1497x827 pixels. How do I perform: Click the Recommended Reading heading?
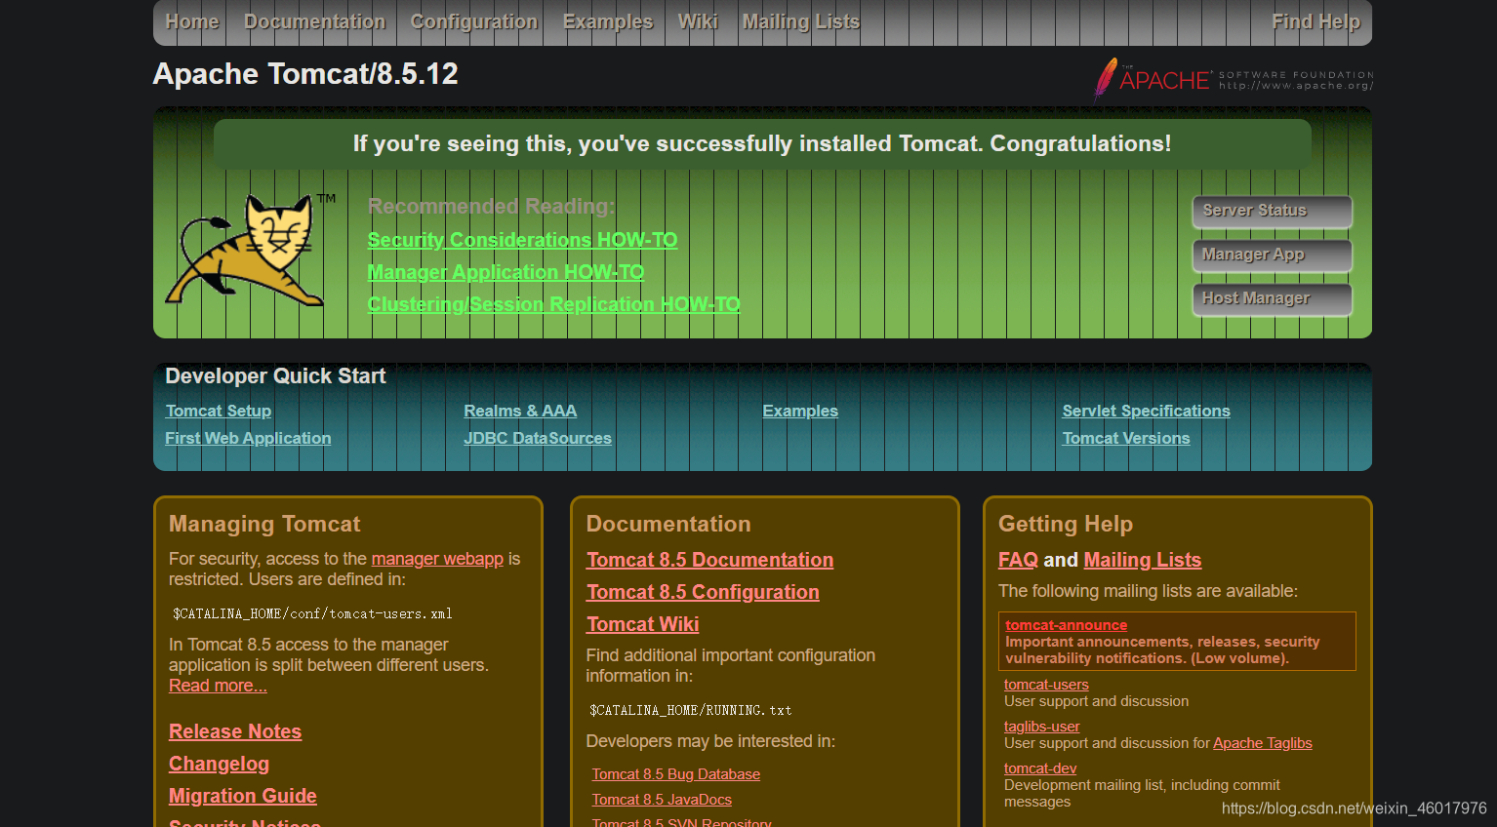pyautogui.click(x=491, y=207)
